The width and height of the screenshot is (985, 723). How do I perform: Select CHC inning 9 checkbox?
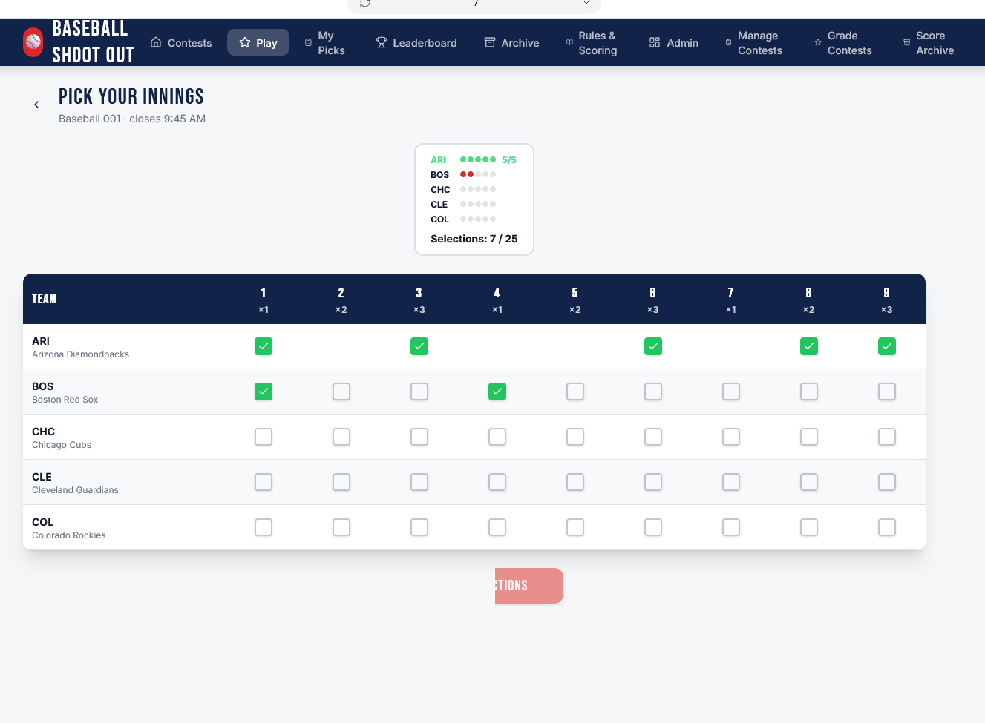[x=887, y=437]
